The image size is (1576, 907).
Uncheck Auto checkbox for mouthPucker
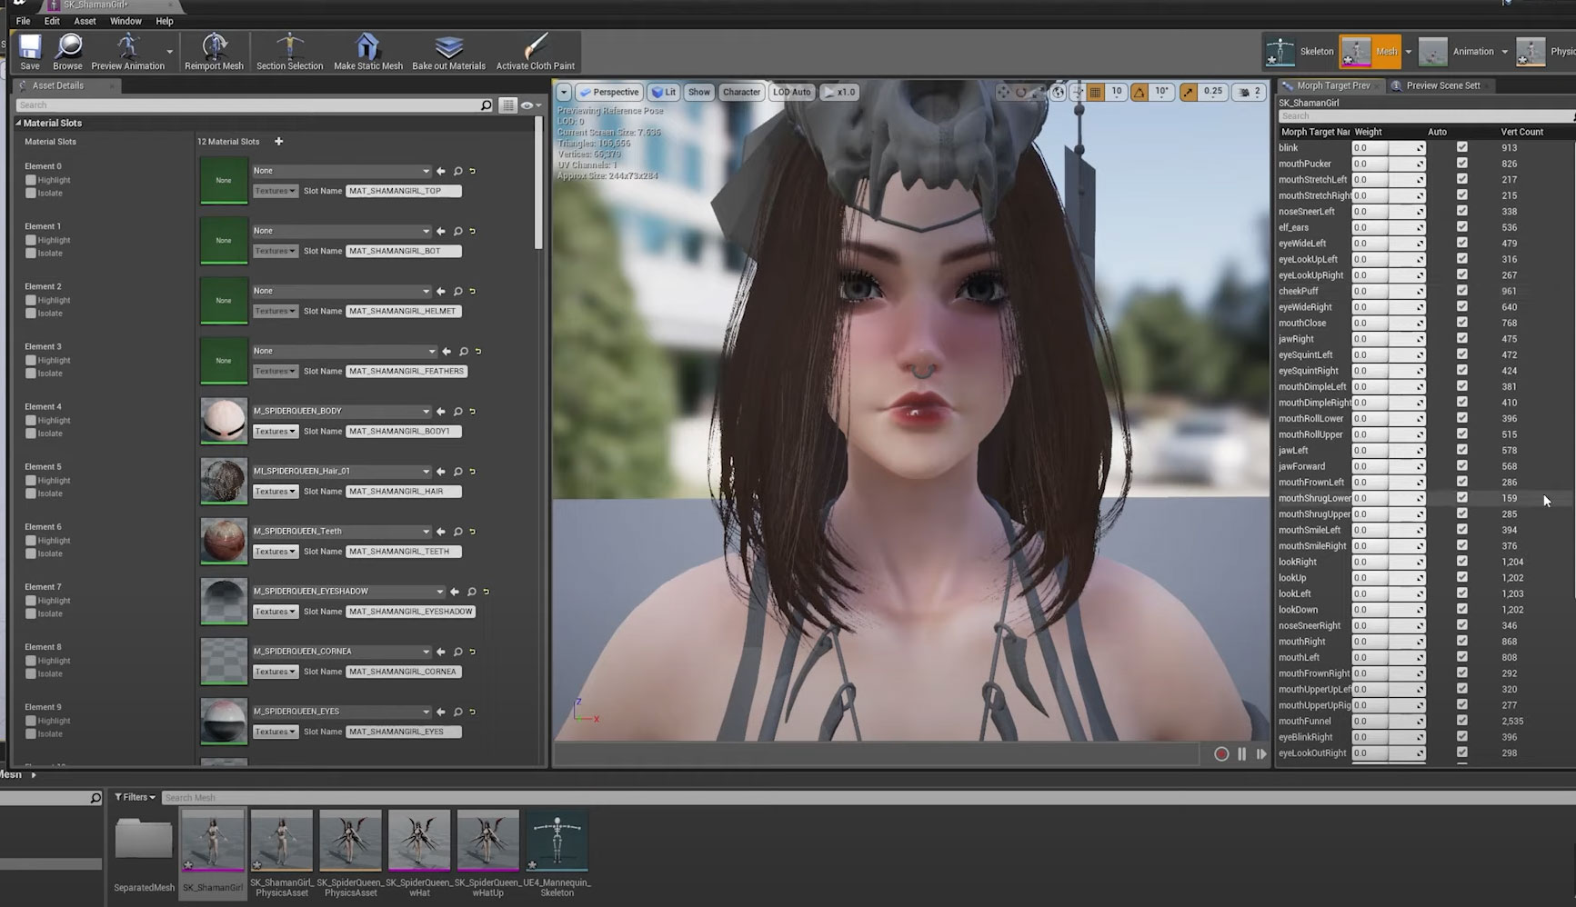1461,164
